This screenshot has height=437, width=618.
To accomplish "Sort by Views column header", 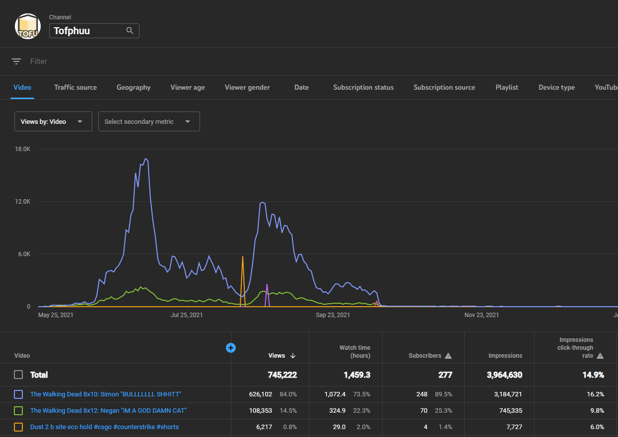I will 276,356.
